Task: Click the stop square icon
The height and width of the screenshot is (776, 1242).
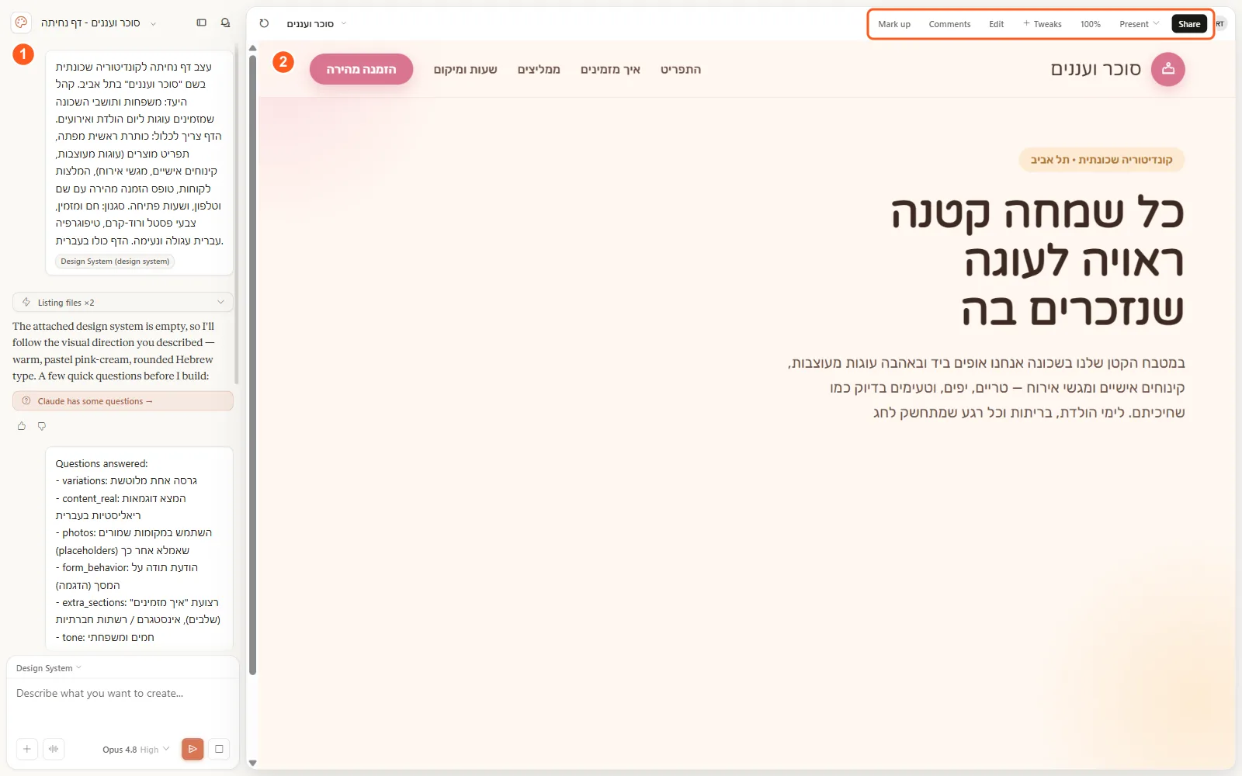Action: [219, 749]
